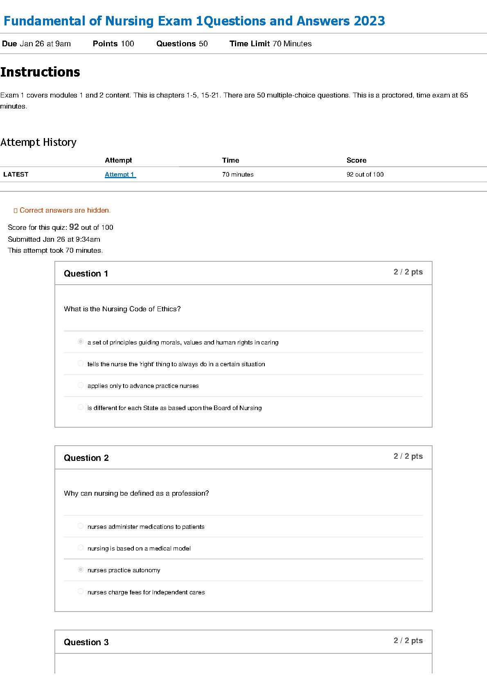Click the LATEST attempt row label
487x689 pixels.
pos(16,175)
